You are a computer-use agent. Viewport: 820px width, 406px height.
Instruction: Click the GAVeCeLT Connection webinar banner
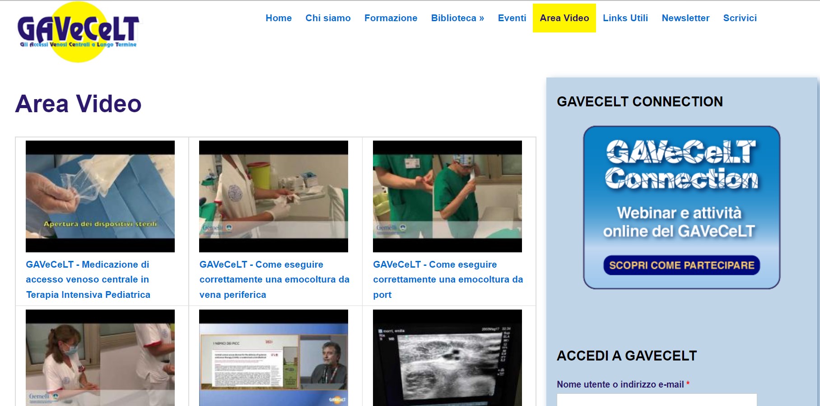(x=681, y=189)
